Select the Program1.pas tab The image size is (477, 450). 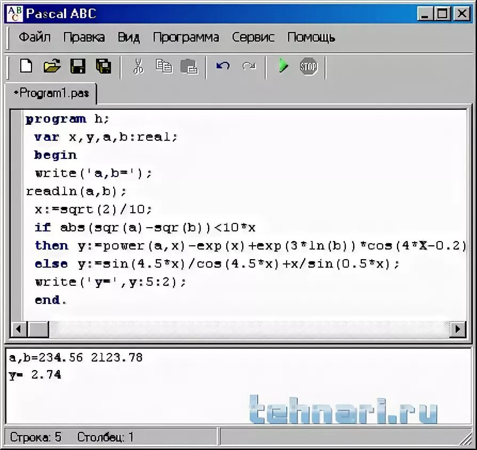tap(51, 93)
